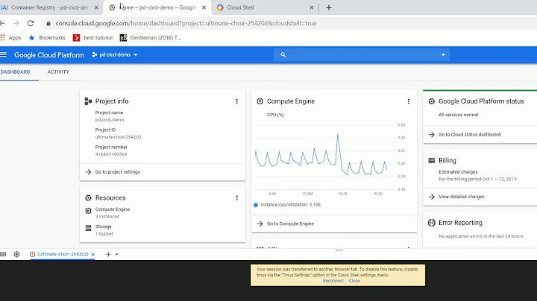This screenshot has width=537, height=301.
Task: Click the site lock icon in address bar
Action: 48,23
